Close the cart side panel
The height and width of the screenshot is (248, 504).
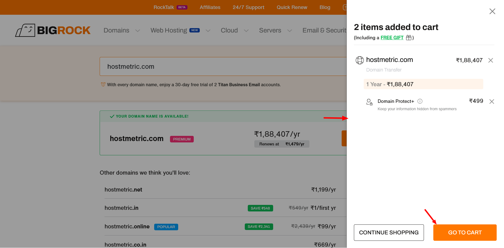[x=492, y=11]
